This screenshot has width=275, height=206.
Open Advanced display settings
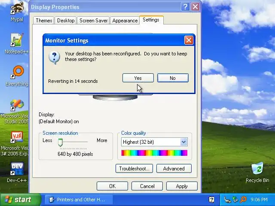pyautogui.click(x=174, y=169)
